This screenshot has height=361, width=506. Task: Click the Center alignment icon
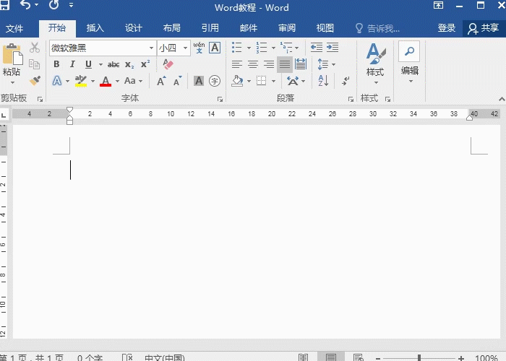point(253,64)
